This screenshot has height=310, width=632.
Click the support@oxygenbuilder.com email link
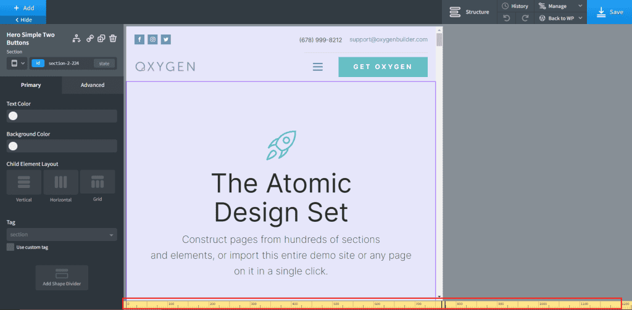click(x=389, y=39)
